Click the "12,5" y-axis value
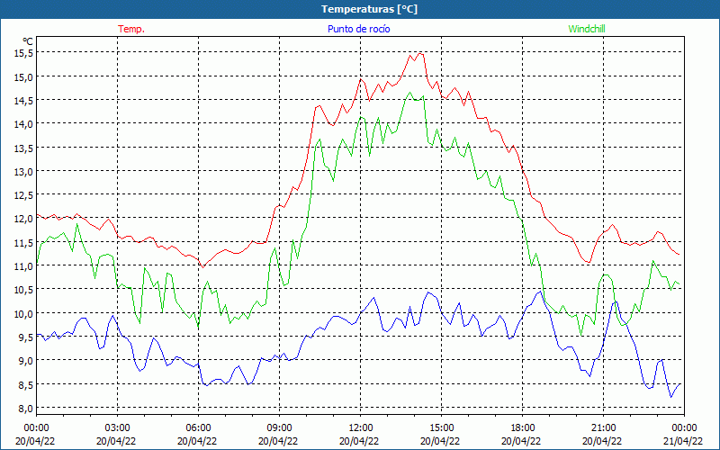 (23, 195)
